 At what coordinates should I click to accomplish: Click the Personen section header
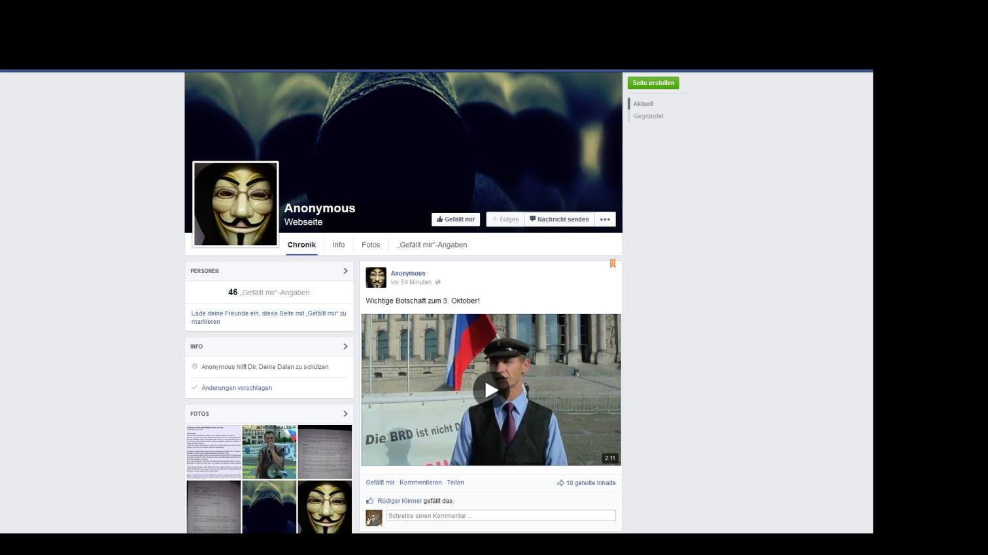[x=205, y=271]
